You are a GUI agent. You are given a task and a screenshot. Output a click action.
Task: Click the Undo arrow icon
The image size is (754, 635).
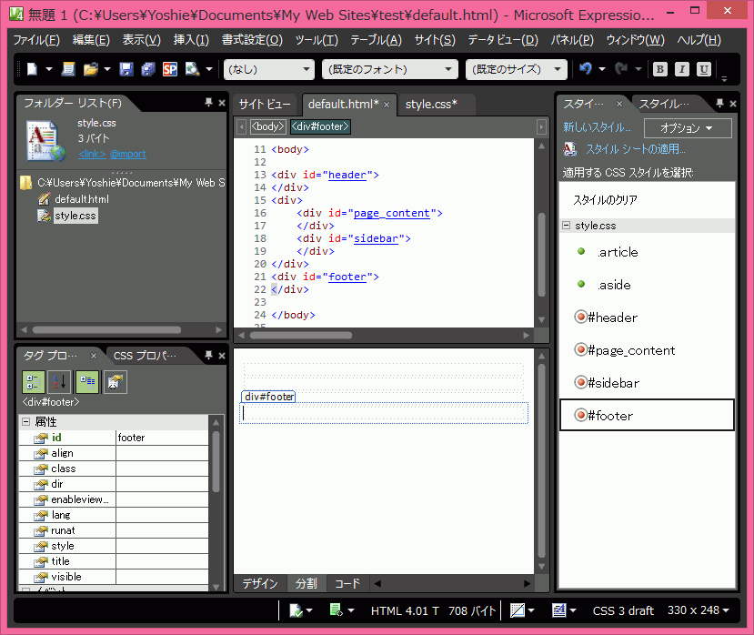click(586, 69)
